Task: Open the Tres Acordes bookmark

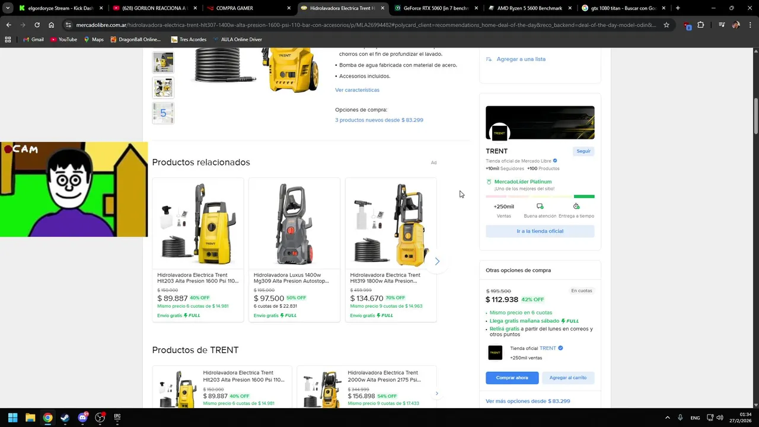Action: click(189, 39)
